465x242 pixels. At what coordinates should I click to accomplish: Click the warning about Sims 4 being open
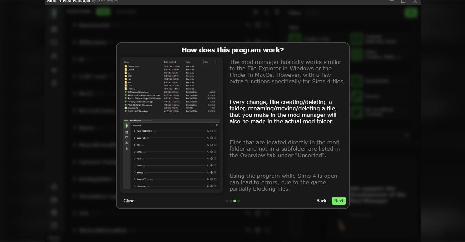pyautogui.click(x=283, y=182)
